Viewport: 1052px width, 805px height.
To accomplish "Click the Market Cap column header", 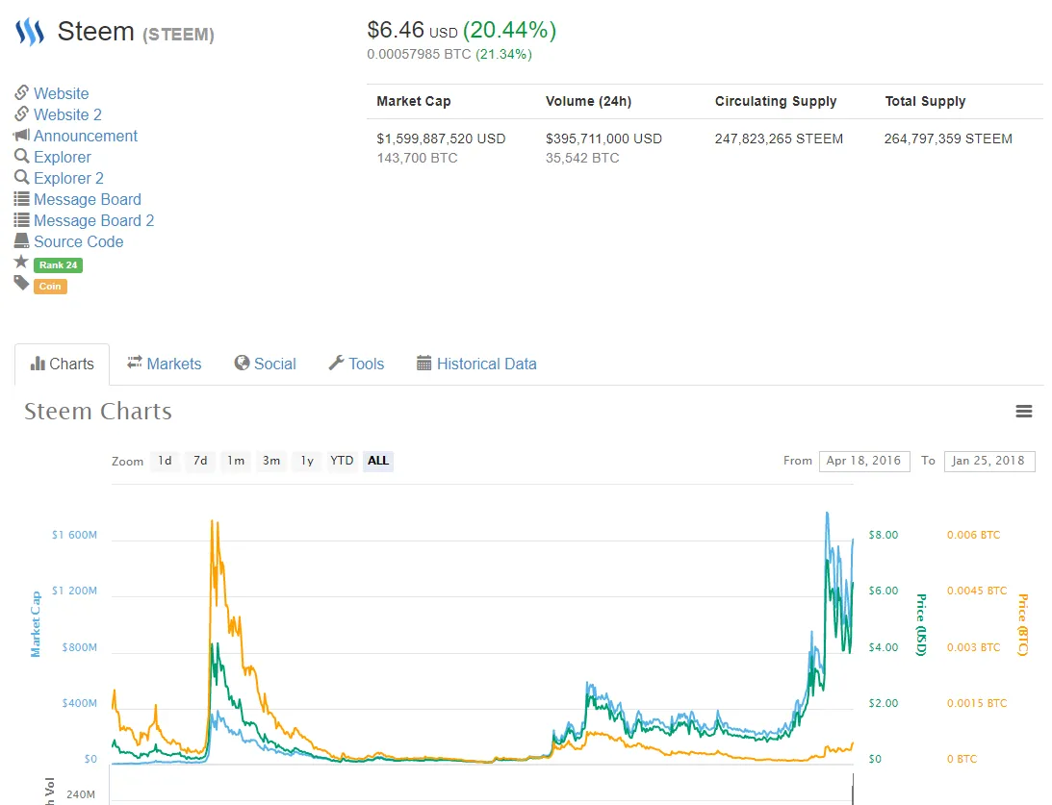I will 413,101.
